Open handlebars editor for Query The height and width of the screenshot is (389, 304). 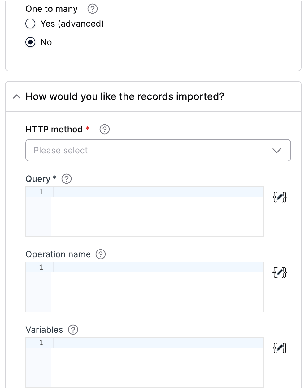280,197
